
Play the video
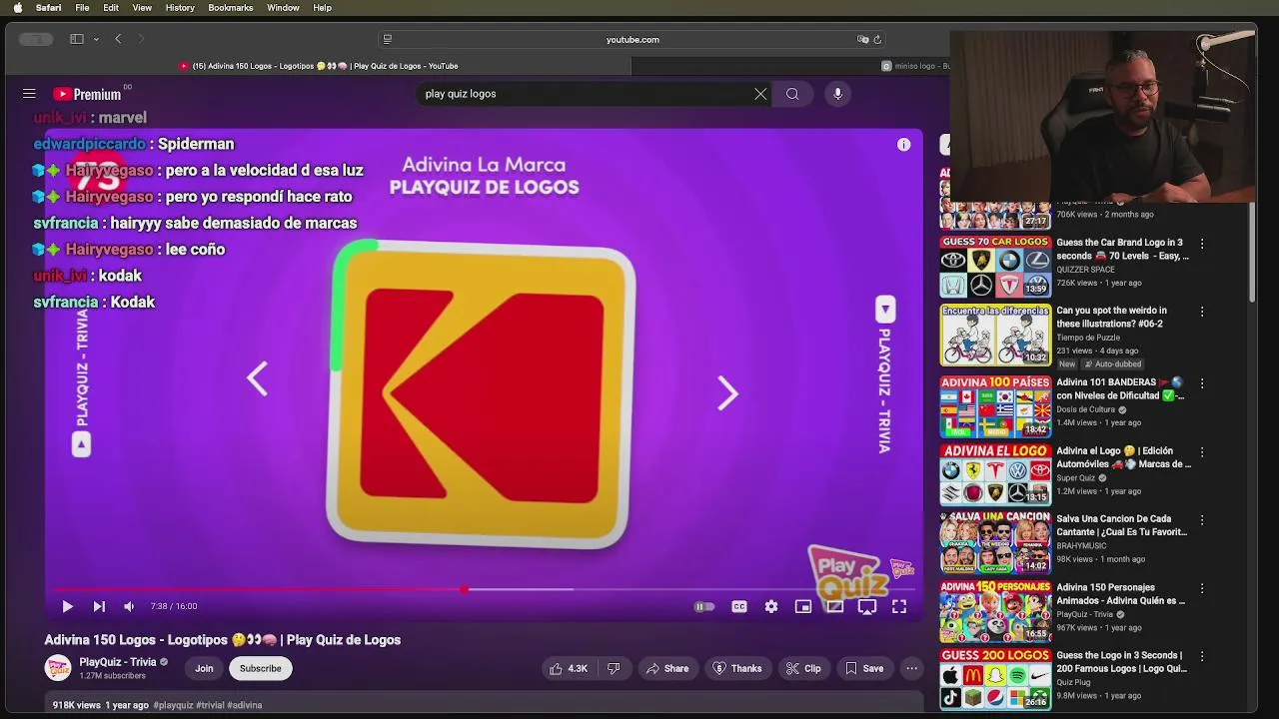point(67,606)
